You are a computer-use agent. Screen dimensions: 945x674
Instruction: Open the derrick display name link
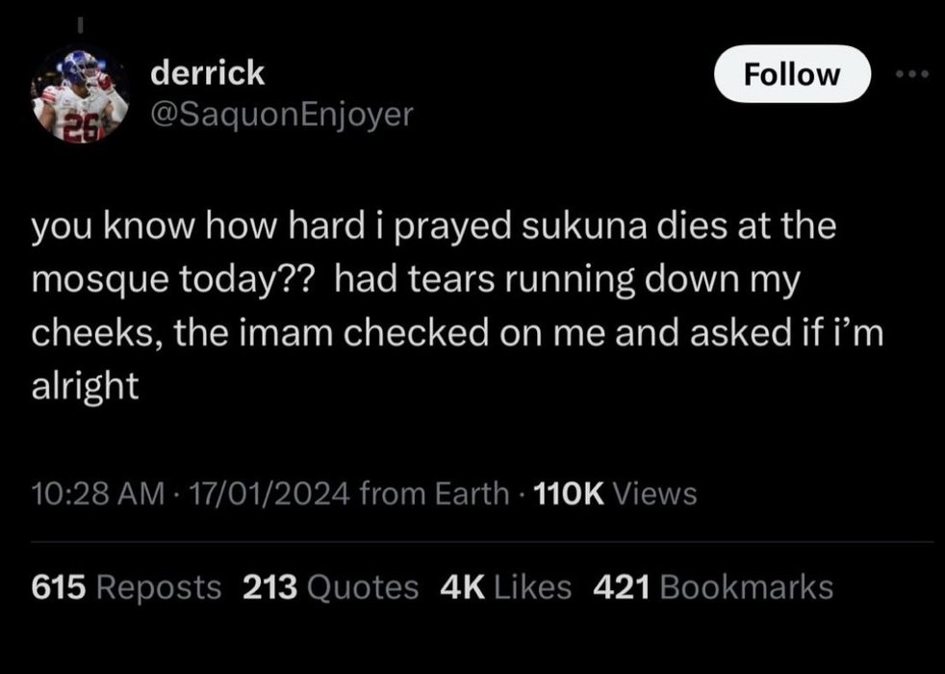pyautogui.click(x=208, y=73)
